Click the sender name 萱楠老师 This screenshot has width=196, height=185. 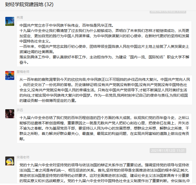(23, 72)
